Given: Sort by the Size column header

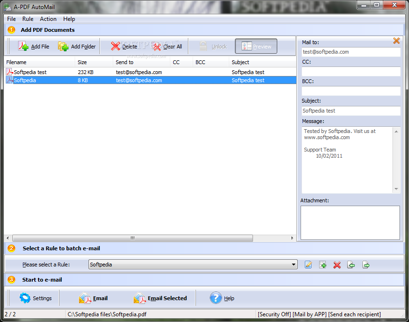Looking at the screenshot, I should [x=94, y=62].
